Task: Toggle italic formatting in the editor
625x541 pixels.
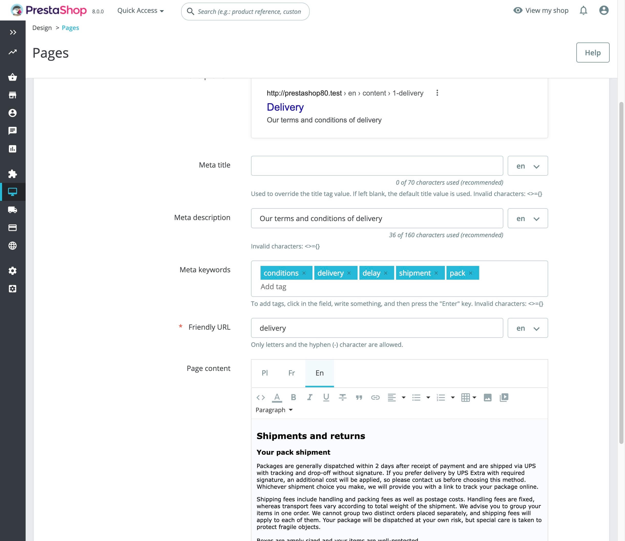Action: point(309,397)
